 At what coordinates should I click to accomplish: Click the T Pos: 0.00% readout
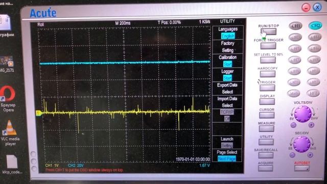pyautogui.click(x=169, y=22)
